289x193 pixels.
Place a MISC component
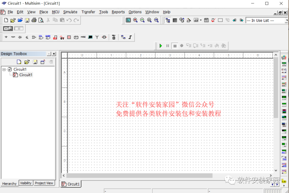[83, 37]
